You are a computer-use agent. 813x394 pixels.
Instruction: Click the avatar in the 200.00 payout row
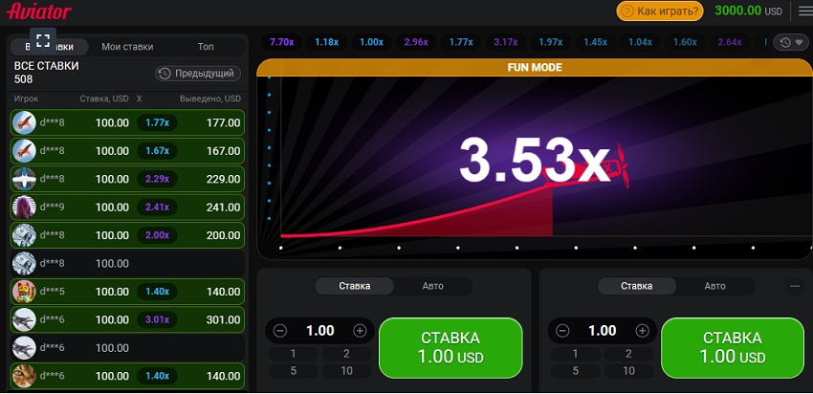click(24, 235)
